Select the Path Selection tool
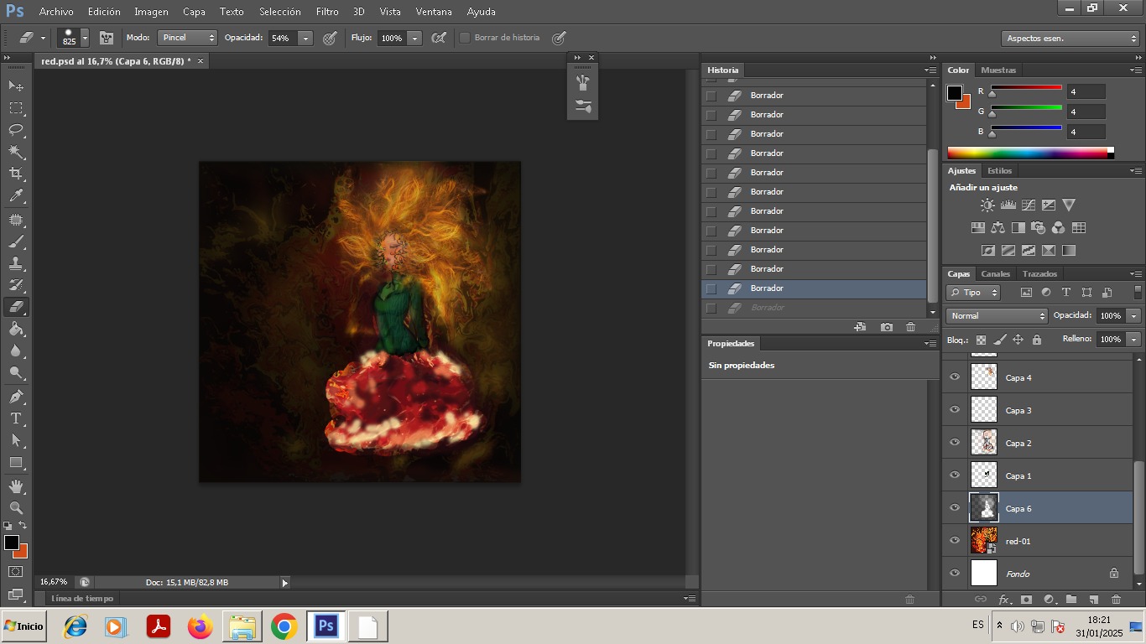Image resolution: width=1146 pixels, height=644 pixels. coord(16,440)
